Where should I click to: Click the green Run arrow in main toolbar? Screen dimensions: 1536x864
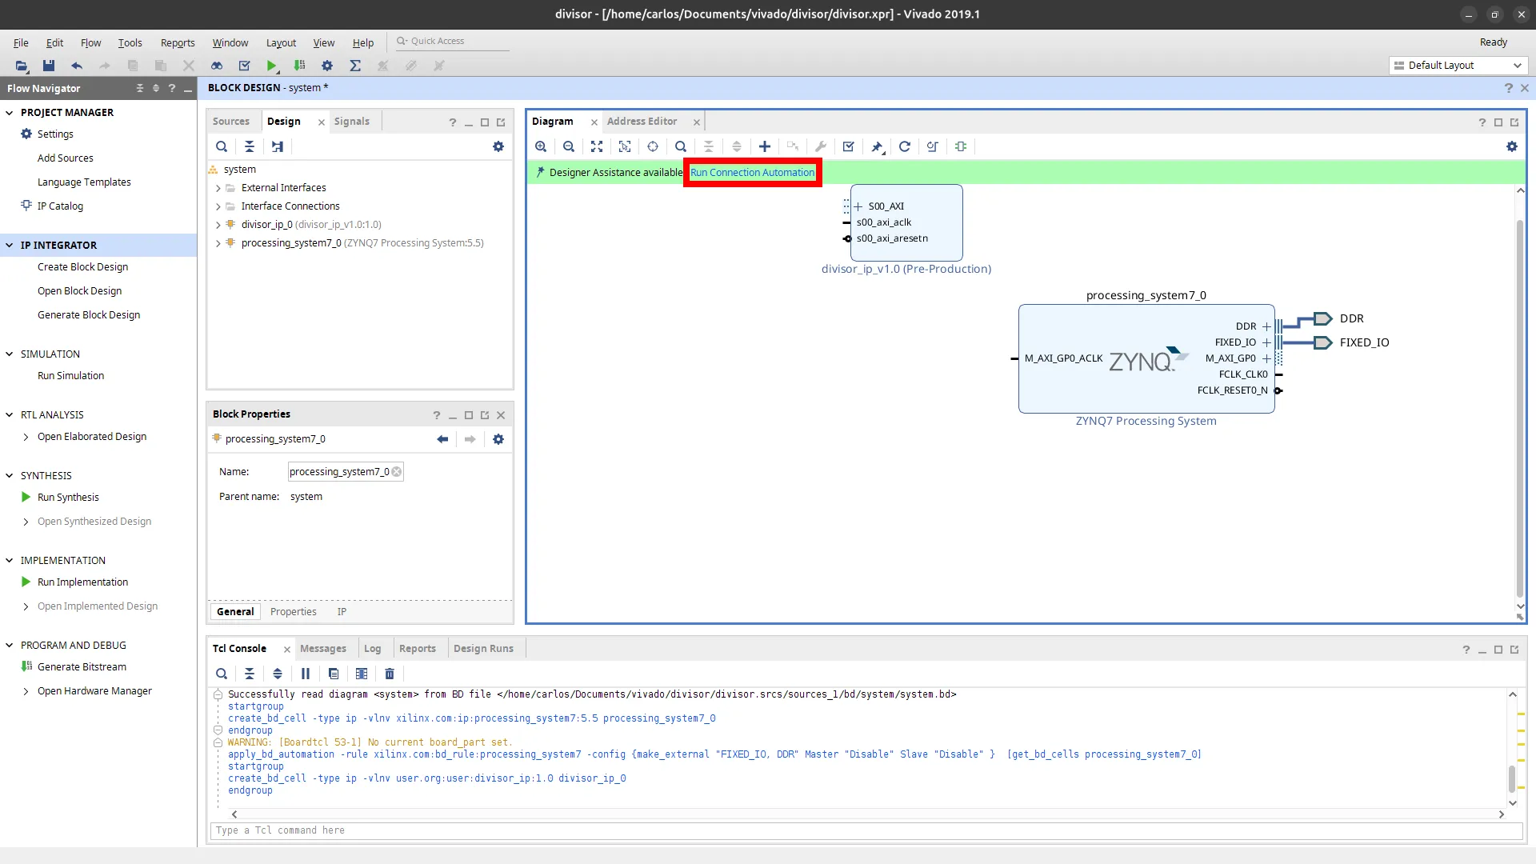coord(272,66)
